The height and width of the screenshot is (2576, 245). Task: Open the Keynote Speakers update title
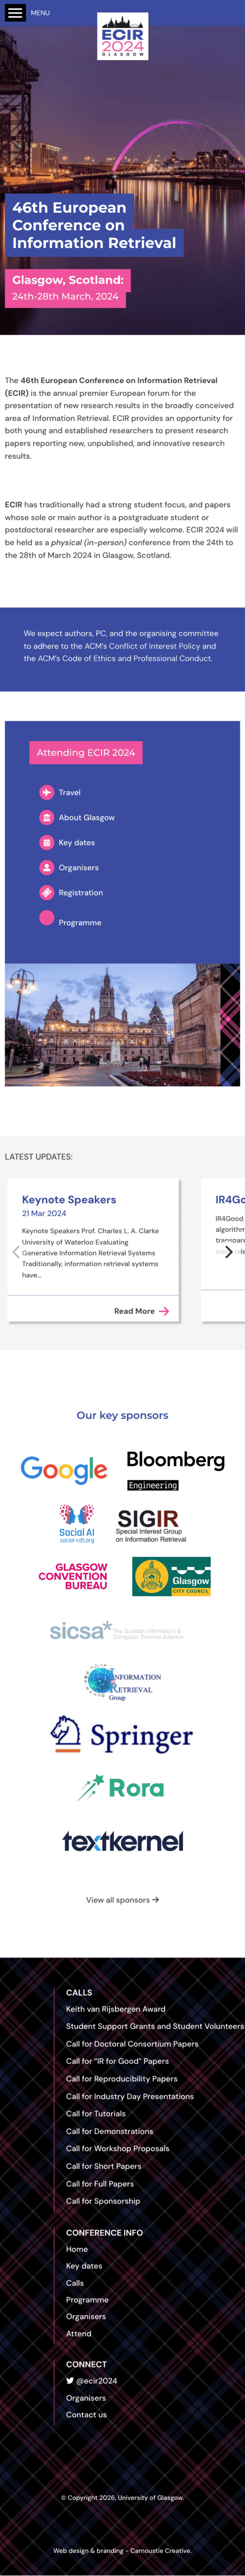tap(69, 1199)
